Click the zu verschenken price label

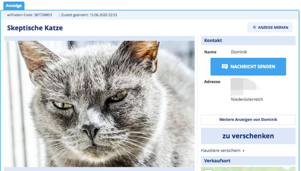click(248, 136)
